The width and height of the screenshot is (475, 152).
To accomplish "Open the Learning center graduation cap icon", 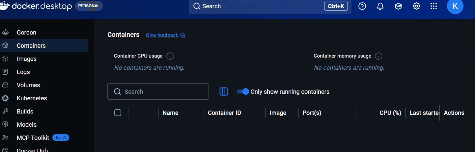I will (x=398, y=6).
